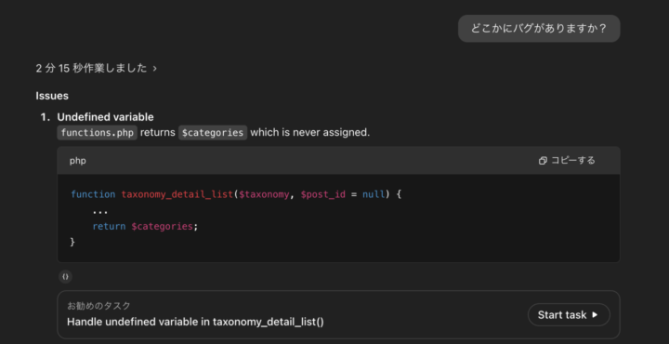Image resolution: width=669 pixels, height=344 pixels.
Task: Open the 2 分 15 秒作業しました work summary
Action: (x=91, y=68)
